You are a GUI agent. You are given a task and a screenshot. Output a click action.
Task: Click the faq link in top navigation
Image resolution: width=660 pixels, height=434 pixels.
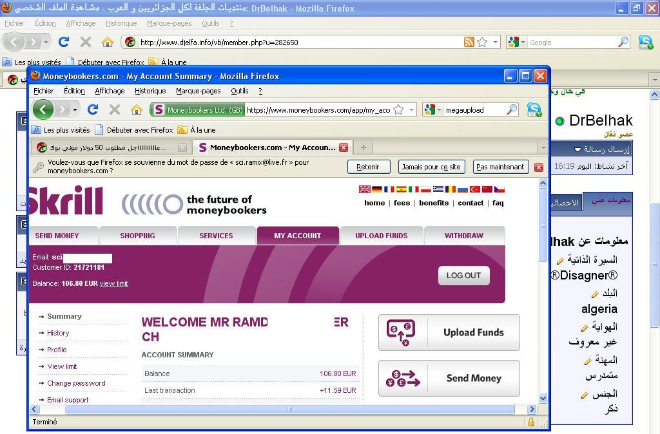click(498, 203)
